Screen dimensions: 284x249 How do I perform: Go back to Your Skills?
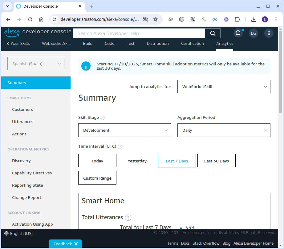tap(18, 44)
